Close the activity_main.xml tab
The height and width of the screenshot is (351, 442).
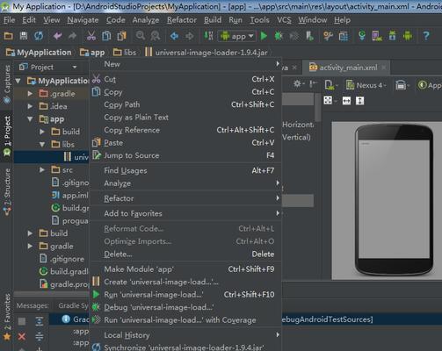pos(383,68)
